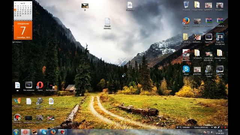Select the IIJCw26U image thumbnail
Image resolution: width=240 pixels, height=135 pixels.
coord(220,5)
